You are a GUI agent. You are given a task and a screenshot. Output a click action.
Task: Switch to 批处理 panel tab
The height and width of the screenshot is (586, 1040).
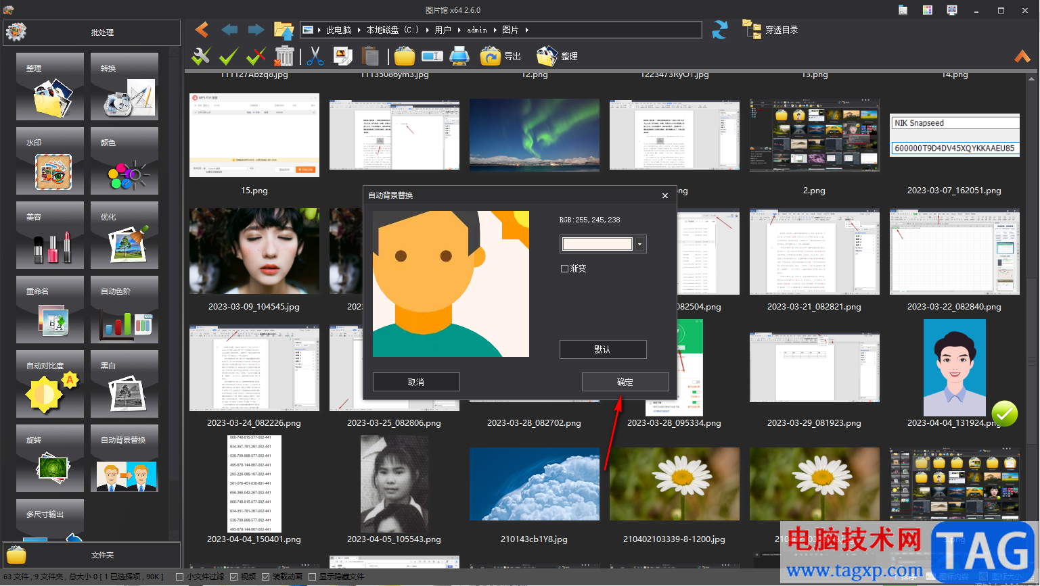92,32
